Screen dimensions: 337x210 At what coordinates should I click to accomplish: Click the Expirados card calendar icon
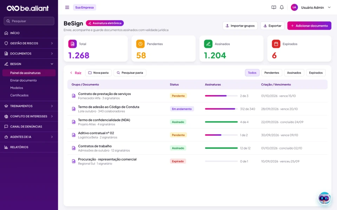tap(276, 44)
